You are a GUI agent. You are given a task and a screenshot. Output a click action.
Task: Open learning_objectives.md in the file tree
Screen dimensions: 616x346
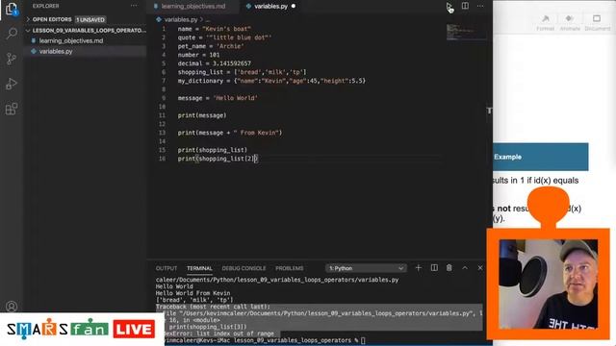click(x=70, y=40)
